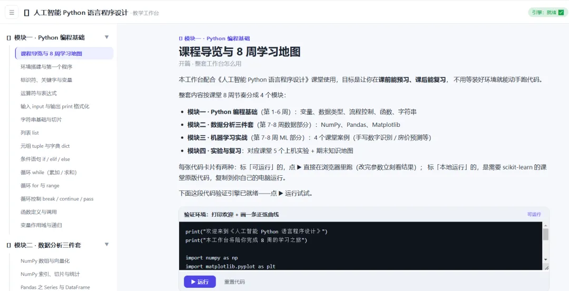Click bullet 模块四 · 实验与复习
This screenshot has height=291, width=569.
pos(214,150)
